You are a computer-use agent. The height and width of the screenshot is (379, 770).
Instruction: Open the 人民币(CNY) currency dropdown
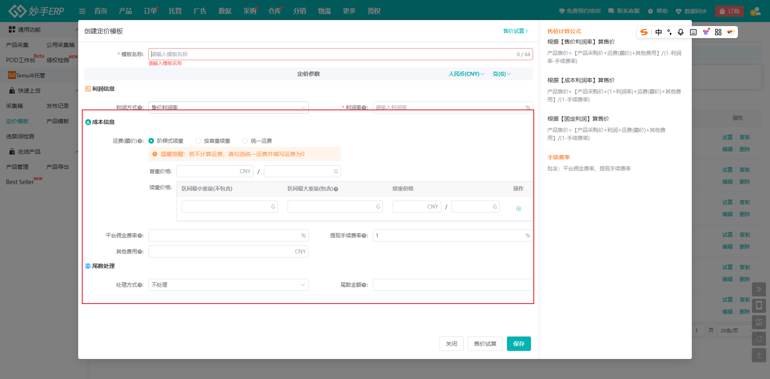point(466,74)
